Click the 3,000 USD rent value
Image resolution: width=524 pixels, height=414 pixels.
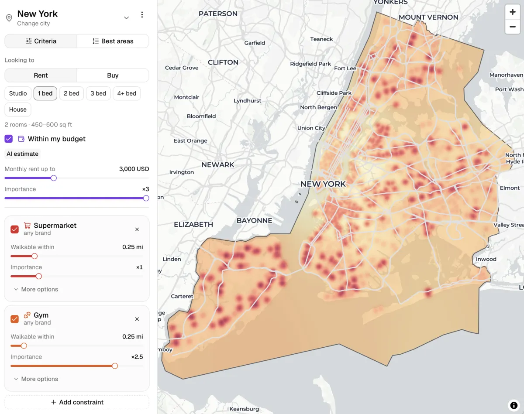134,169
